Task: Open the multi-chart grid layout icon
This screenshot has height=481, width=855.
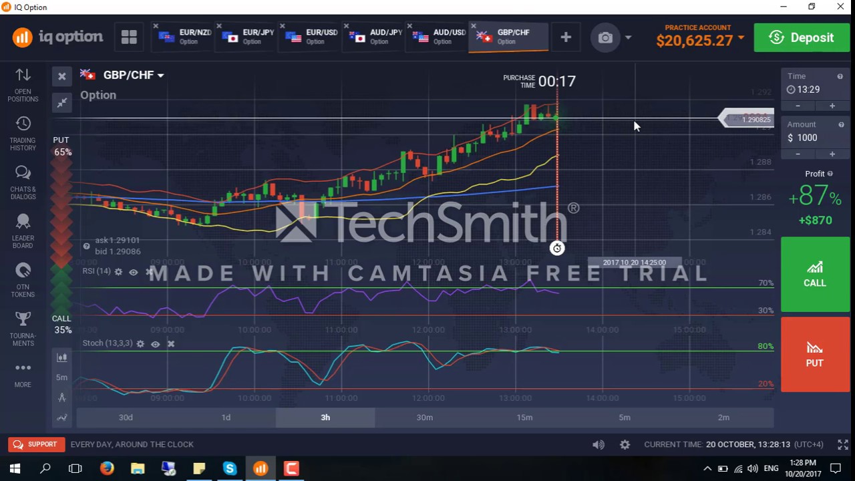Action: pyautogui.click(x=129, y=37)
